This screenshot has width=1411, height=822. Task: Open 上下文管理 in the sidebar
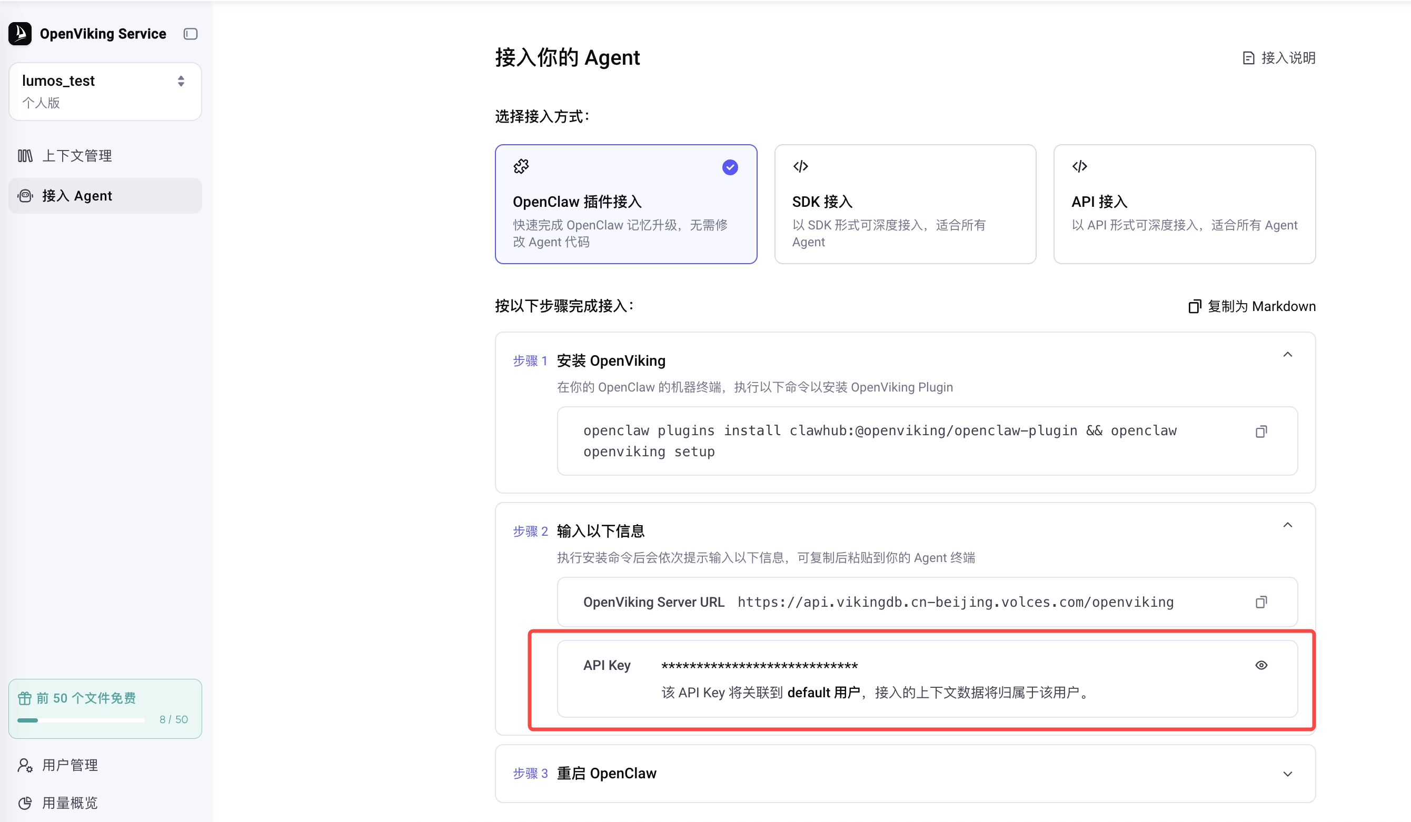(105, 156)
